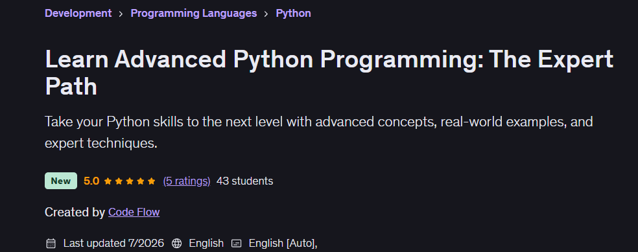Open the Code Flow instructor link
The height and width of the screenshot is (252, 638).
tap(134, 212)
